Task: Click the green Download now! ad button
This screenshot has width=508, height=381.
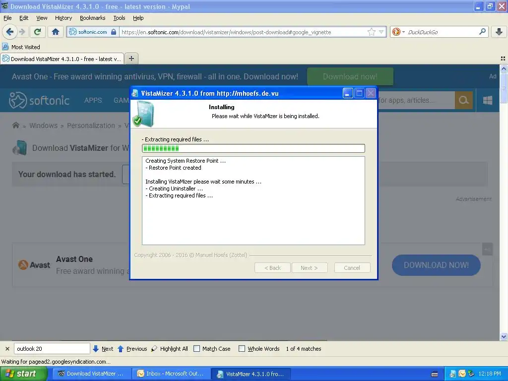Action: pos(350,76)
